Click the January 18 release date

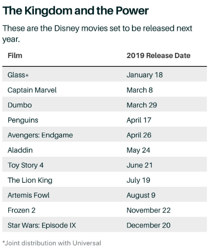145,75
